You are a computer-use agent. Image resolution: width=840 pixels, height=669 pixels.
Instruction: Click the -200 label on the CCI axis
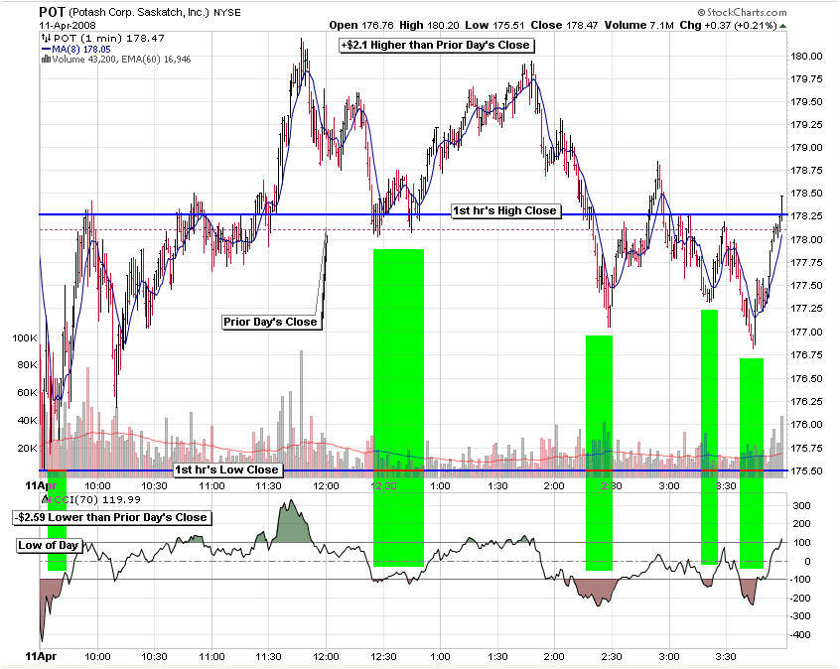[x=800, y=599]
